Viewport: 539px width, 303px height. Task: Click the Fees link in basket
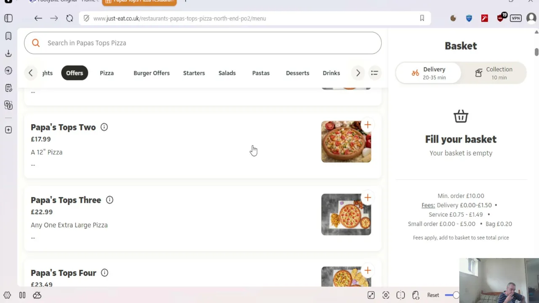[x=428, y=205]
